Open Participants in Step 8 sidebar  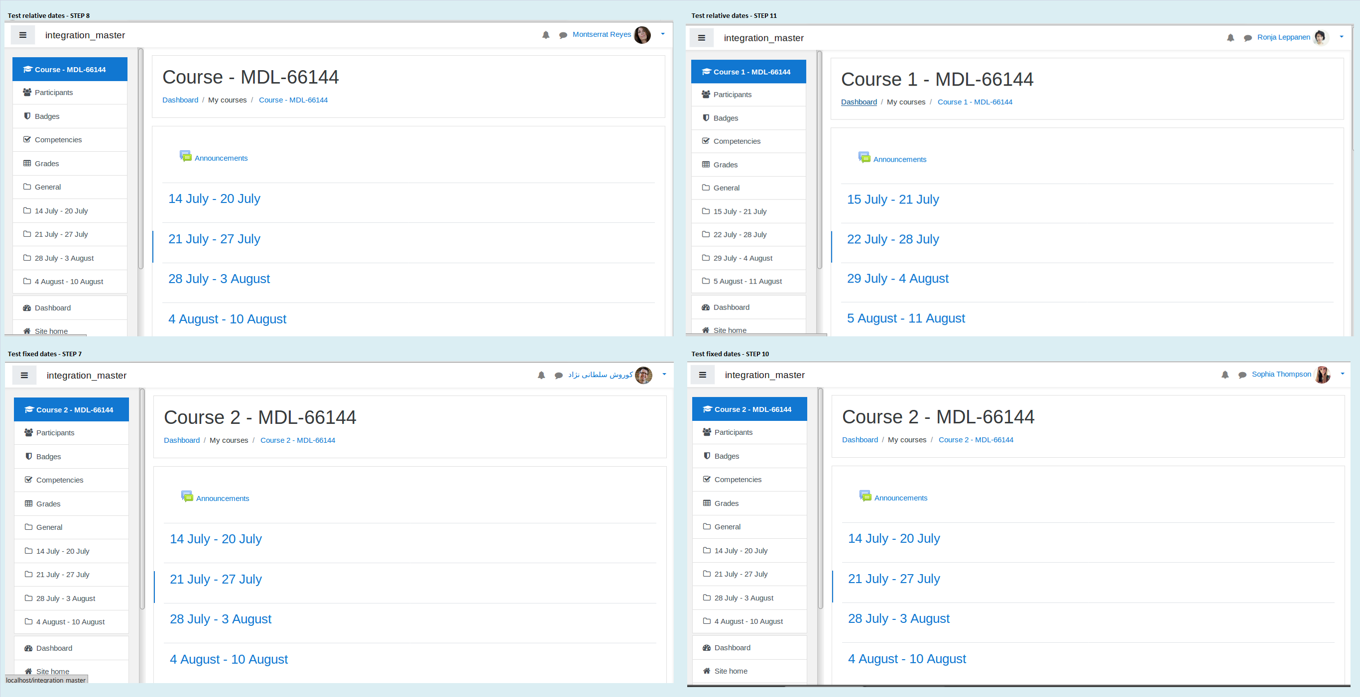click(x=70, y=93)
